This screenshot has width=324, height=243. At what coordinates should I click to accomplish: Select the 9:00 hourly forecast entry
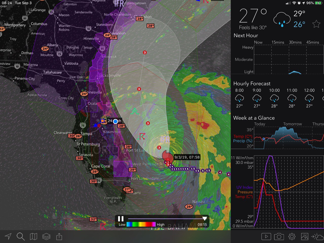coord(257,98)
